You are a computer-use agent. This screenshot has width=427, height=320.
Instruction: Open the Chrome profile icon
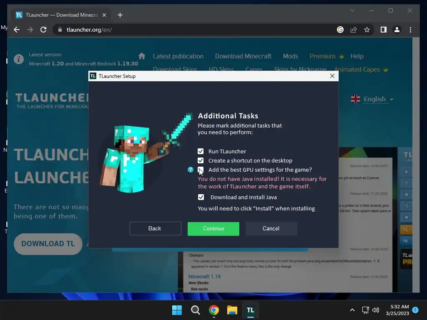point(397,30)
